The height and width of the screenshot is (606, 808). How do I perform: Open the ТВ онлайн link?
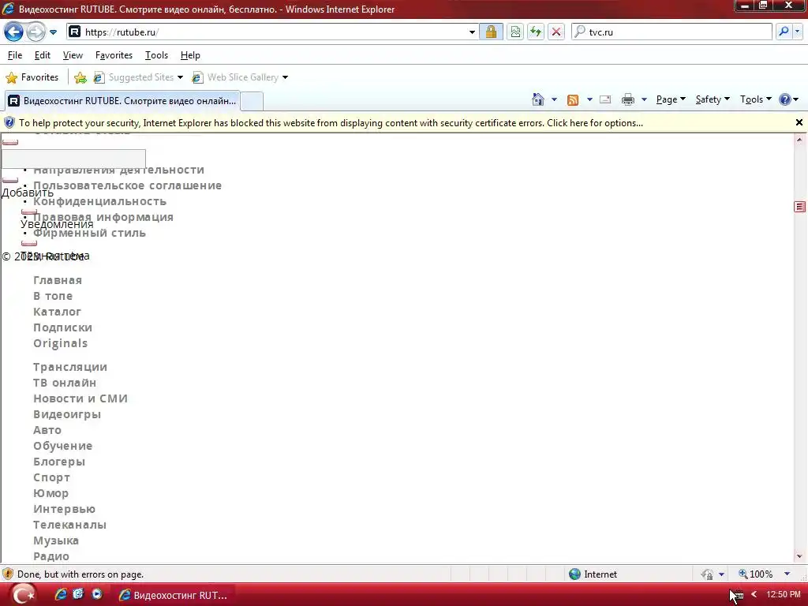[65, 383]
